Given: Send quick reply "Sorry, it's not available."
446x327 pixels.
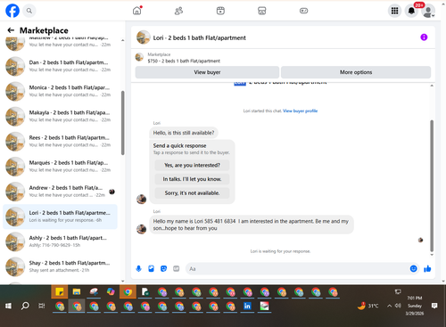Looking at the screenshot, I should click(x=192, y=193).
